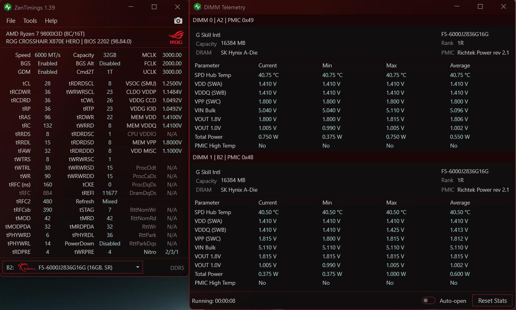Click the tRAS value 96
The image size is (516, 310).
[47, 117]
